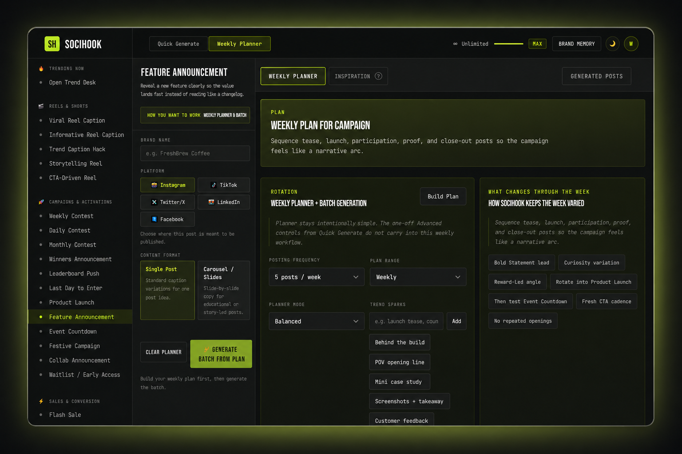The height and width of the screenshot is (454, 682).
Task: Click Rotate into Product Launch chip
Action: (594, 282)
